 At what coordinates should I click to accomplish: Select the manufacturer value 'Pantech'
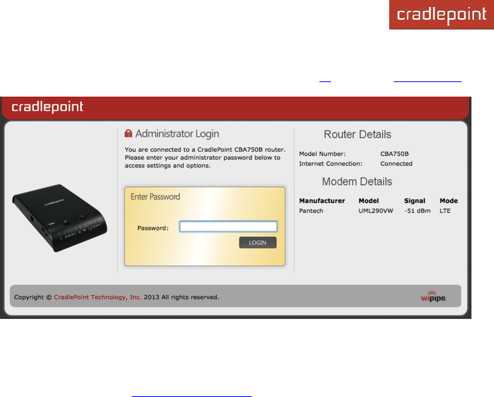(x=311, y=211)
